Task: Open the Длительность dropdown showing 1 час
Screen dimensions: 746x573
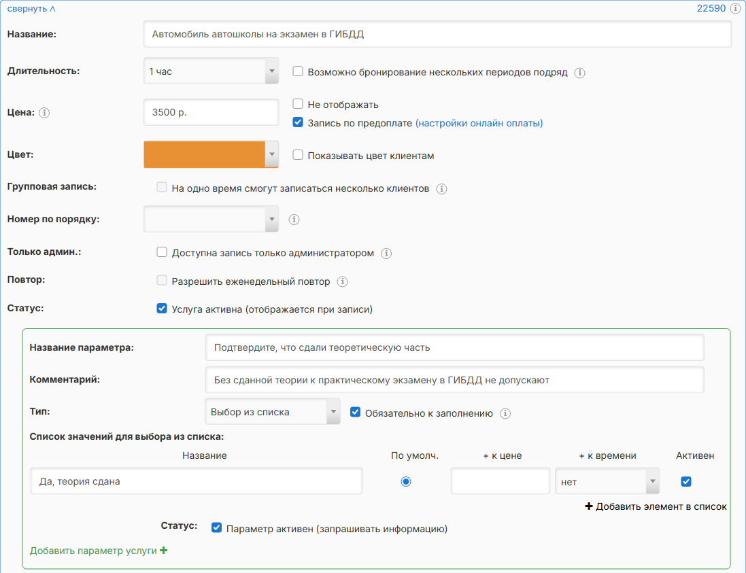Action: click(211, 71)
